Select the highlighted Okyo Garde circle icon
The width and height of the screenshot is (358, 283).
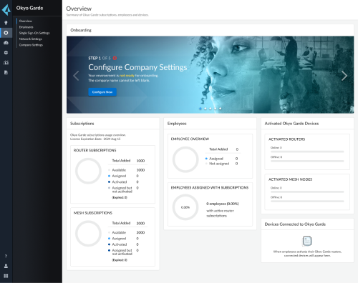tap(6, 33)
